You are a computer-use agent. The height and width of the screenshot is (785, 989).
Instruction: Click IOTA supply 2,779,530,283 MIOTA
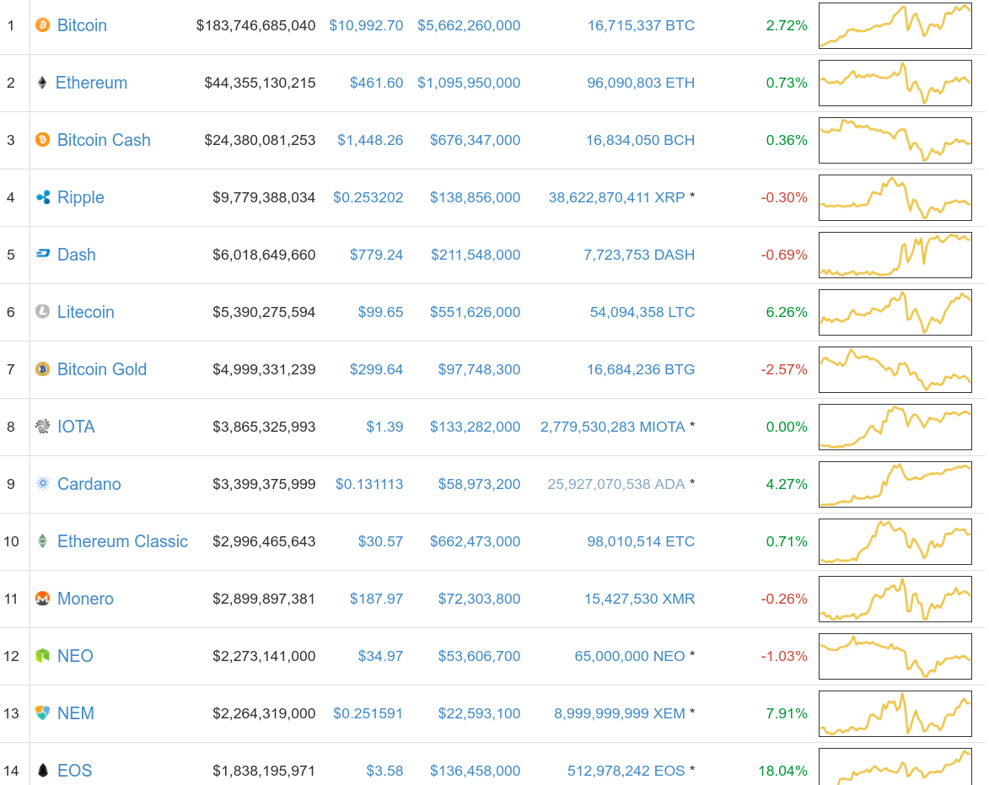[x=612, y=427]
